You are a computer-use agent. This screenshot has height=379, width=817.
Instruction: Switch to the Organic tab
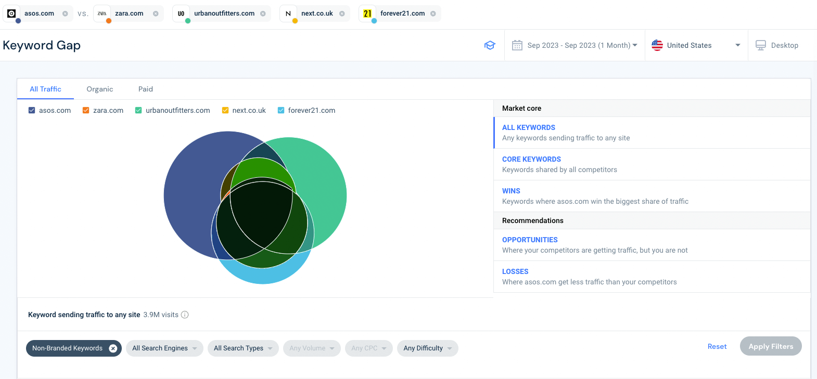pyautogui.click(x=100, y=89)
